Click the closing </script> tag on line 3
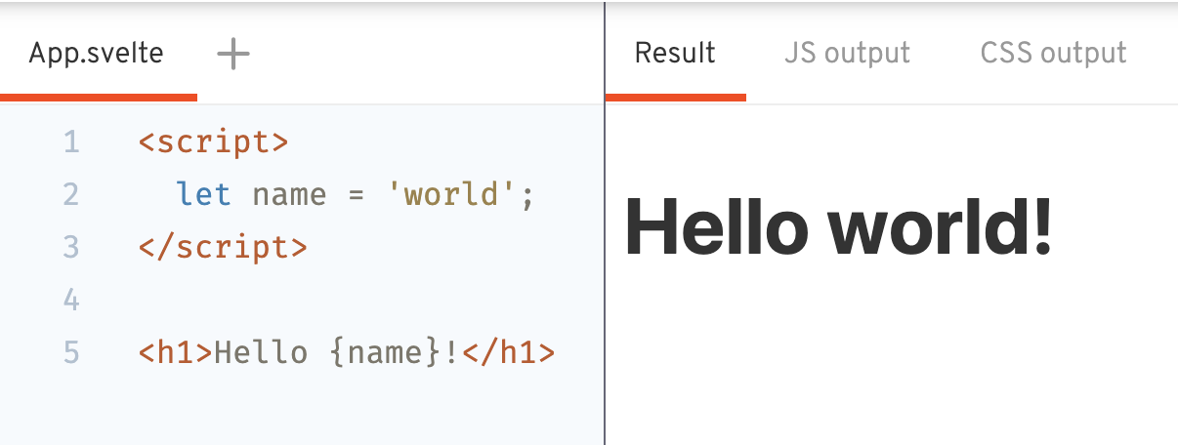 click(x=223, y=247)
